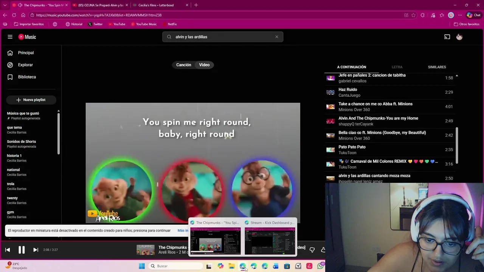
Task: Close the Chipmunks YouTube Music tab
Action: [x=67, y=5]
